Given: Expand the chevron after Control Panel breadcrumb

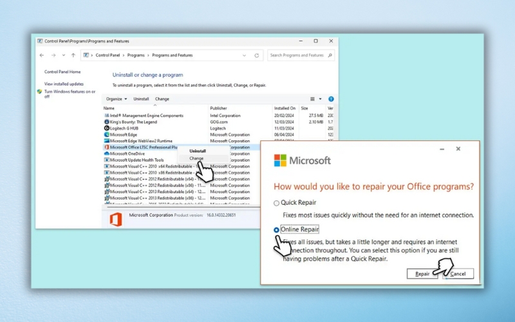Looking at the screenshot, I should coord(124,55).
